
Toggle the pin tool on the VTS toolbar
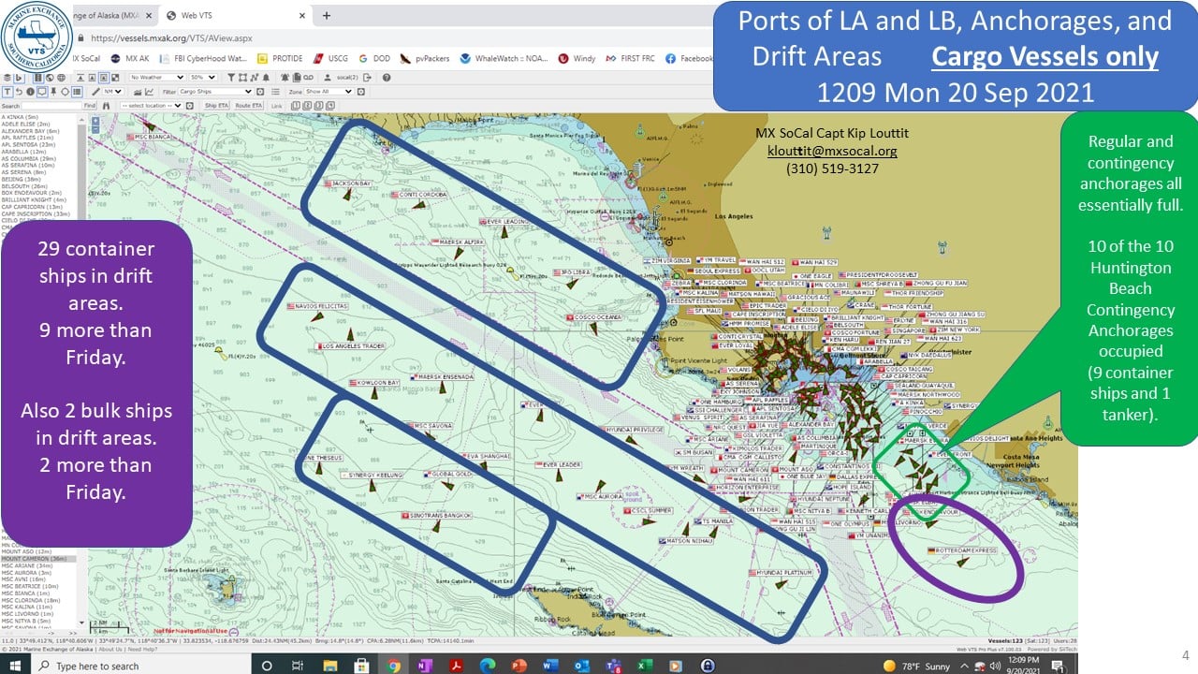[x=55, y=91]
